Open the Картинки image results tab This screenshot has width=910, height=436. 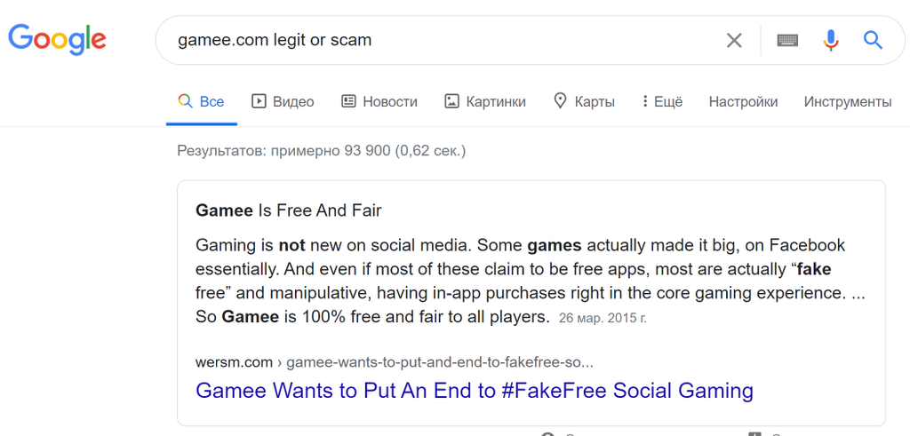coord(484,102)
